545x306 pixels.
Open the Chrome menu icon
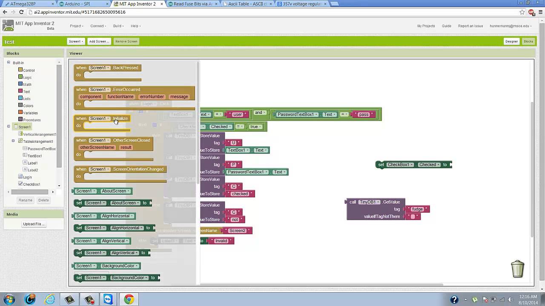[540, 12]
